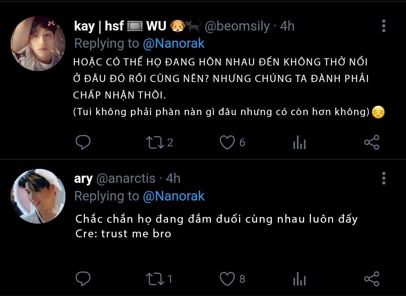Open ary's tweet text to expand thread
The width and height of the screenshot is (406, 296).
pyautogui.click(x=217, y=226)
